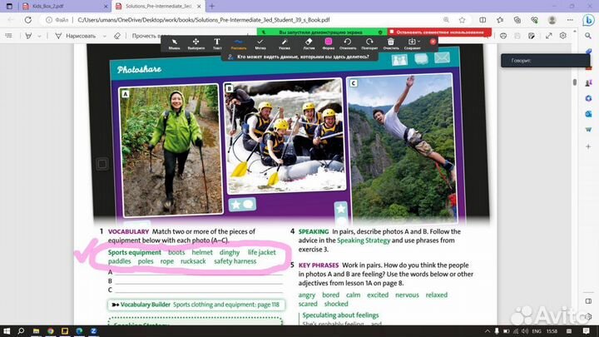Image resolution: width=599 pixels, height=337 pixels.
Task: Open the pink Format color swatch
Action: pos(328,42)
